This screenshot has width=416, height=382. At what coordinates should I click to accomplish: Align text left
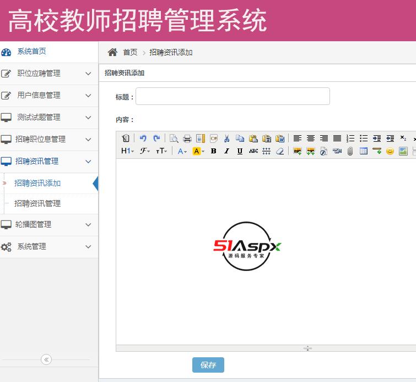(x=298, y=138)
